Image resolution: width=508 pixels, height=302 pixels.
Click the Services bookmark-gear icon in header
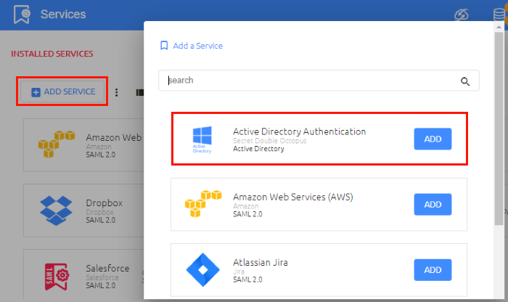coord(22,15)
